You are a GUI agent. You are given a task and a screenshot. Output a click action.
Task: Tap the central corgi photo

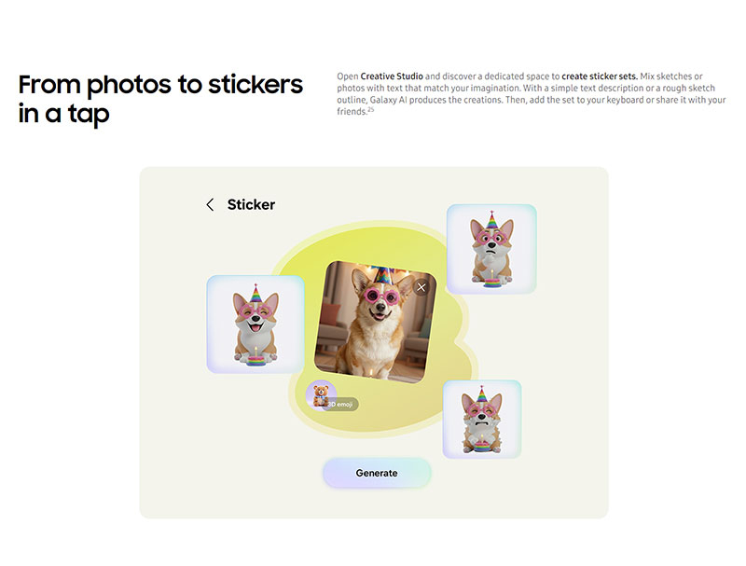click(x=376, y=322)
